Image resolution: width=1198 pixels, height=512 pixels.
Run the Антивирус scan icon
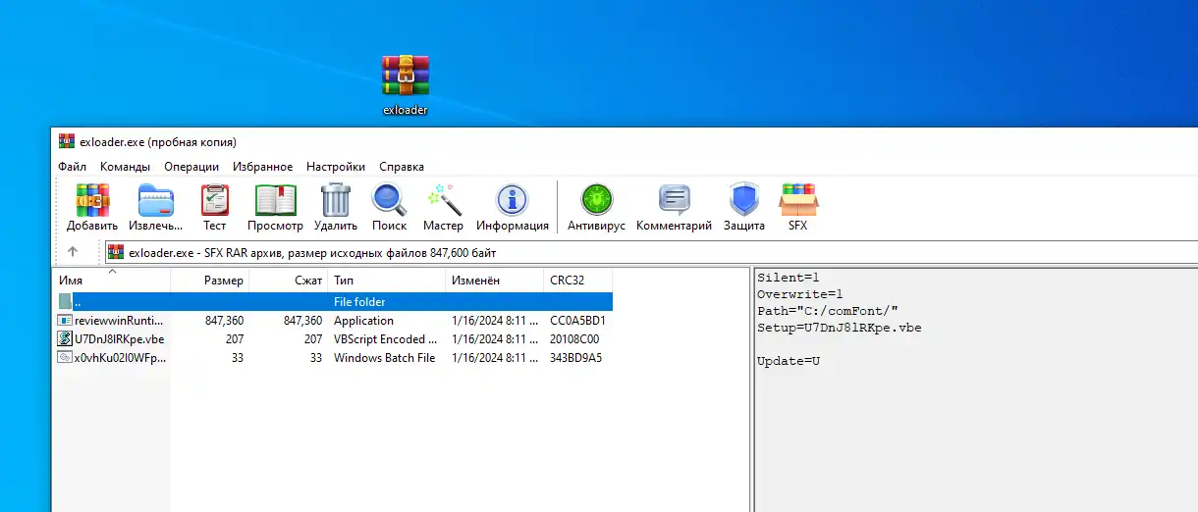click(596, 200)
